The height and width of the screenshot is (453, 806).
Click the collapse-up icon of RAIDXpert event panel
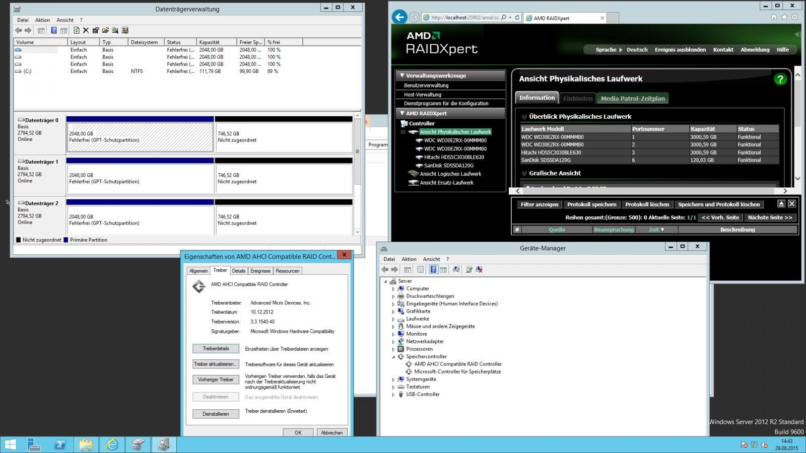[x=781, y=204]
